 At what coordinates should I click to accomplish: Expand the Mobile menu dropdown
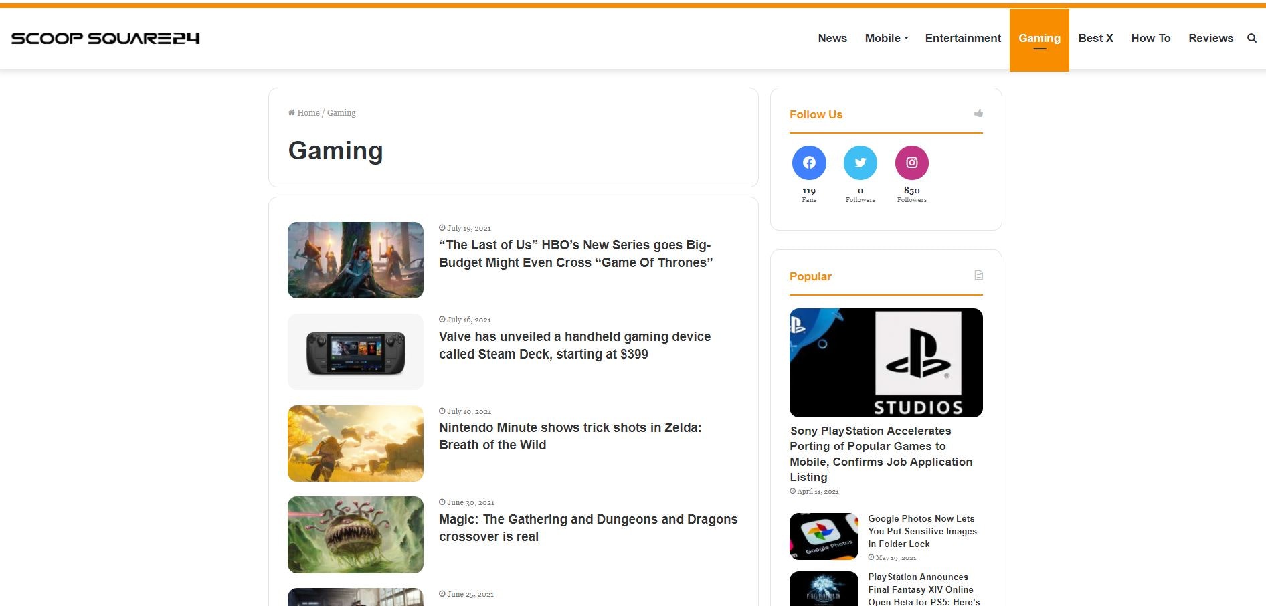887,38
